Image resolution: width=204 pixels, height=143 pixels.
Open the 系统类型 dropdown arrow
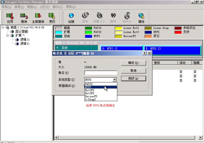[x=114, y=80]
